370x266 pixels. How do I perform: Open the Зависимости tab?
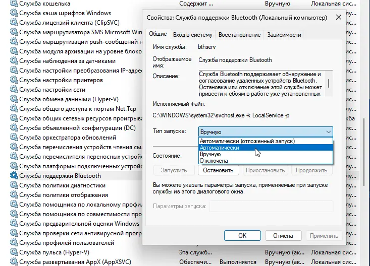coord(284,35)
